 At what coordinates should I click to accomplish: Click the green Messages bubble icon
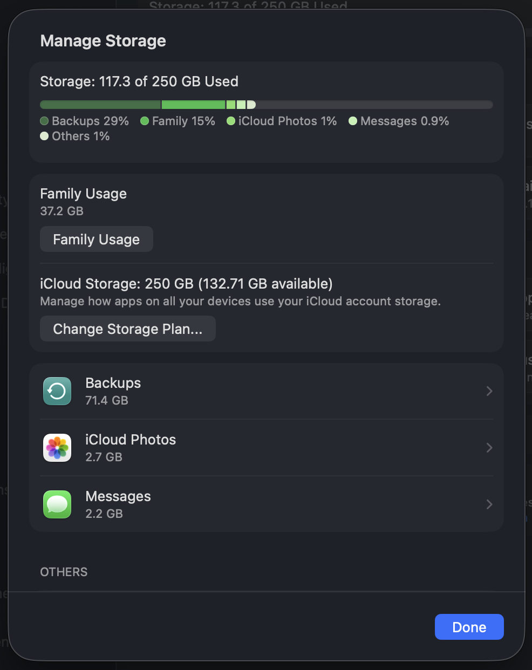(x=57, y=504)
